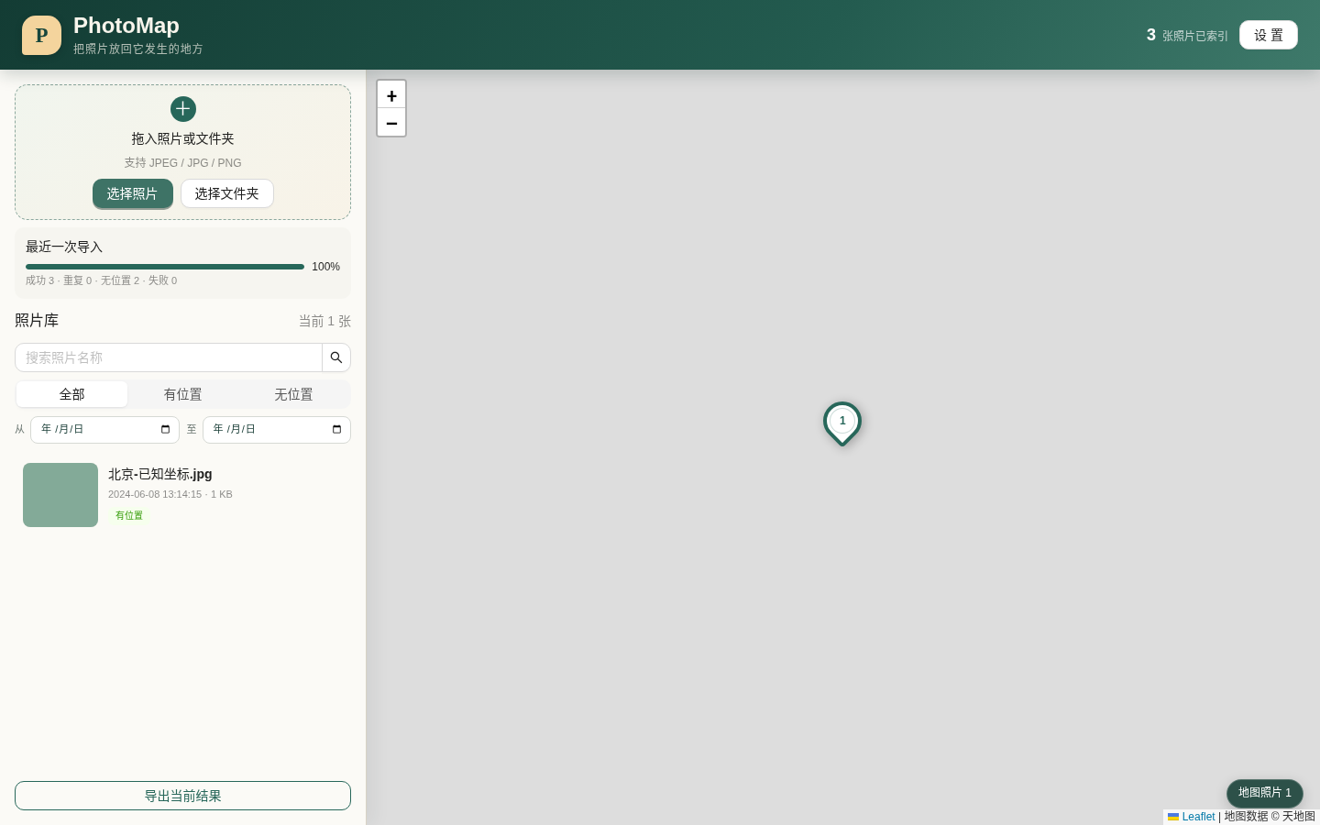Image resolution: width=1320 pixels, height=825 pixels.
Task: Click the timestamp 2024-06-08 13:14:15
Action: (x=155, y=494)
